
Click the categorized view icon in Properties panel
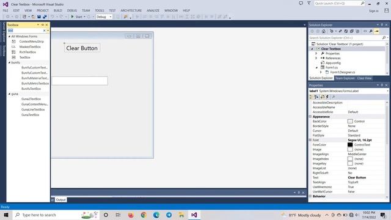(x=311, y=97)
